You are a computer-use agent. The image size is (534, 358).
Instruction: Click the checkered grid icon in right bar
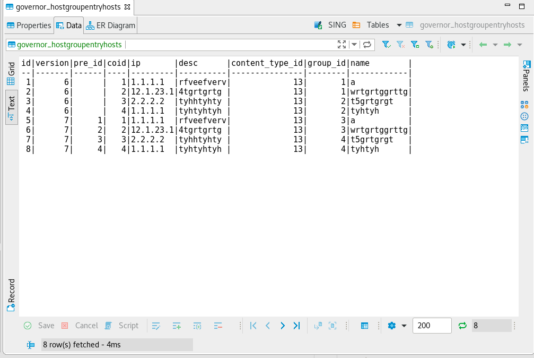point(524,128)
